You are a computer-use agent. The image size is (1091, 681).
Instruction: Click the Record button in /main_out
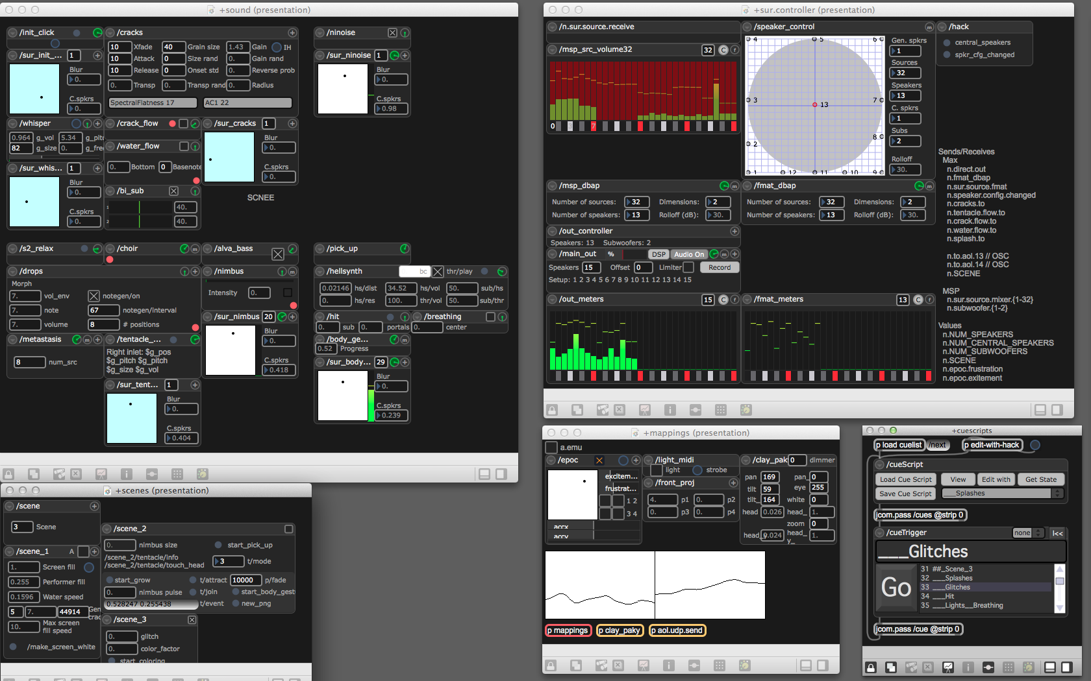click(720, 268)
